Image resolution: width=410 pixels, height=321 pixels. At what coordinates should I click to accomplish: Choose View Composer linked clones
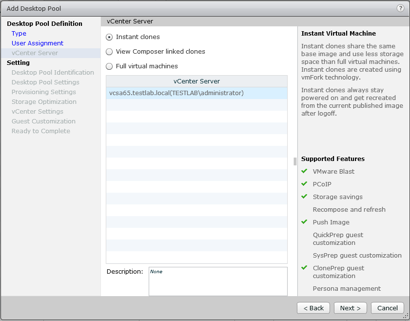point(109,52)
